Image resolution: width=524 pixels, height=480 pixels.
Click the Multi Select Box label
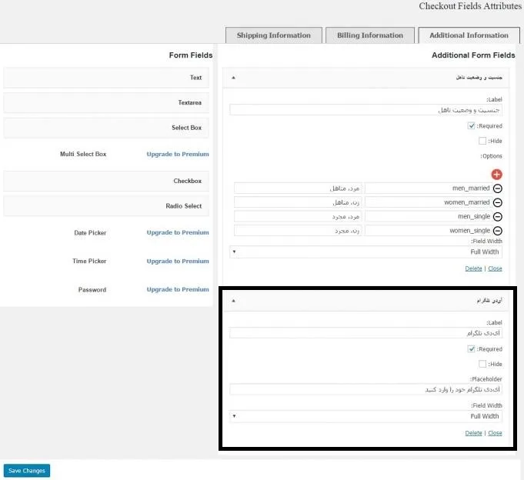pos(83,154)
